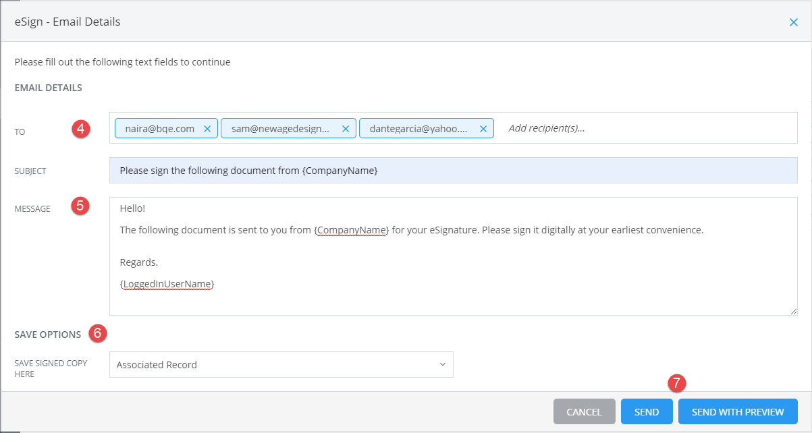Click the Cancel button

click(585, 412)
